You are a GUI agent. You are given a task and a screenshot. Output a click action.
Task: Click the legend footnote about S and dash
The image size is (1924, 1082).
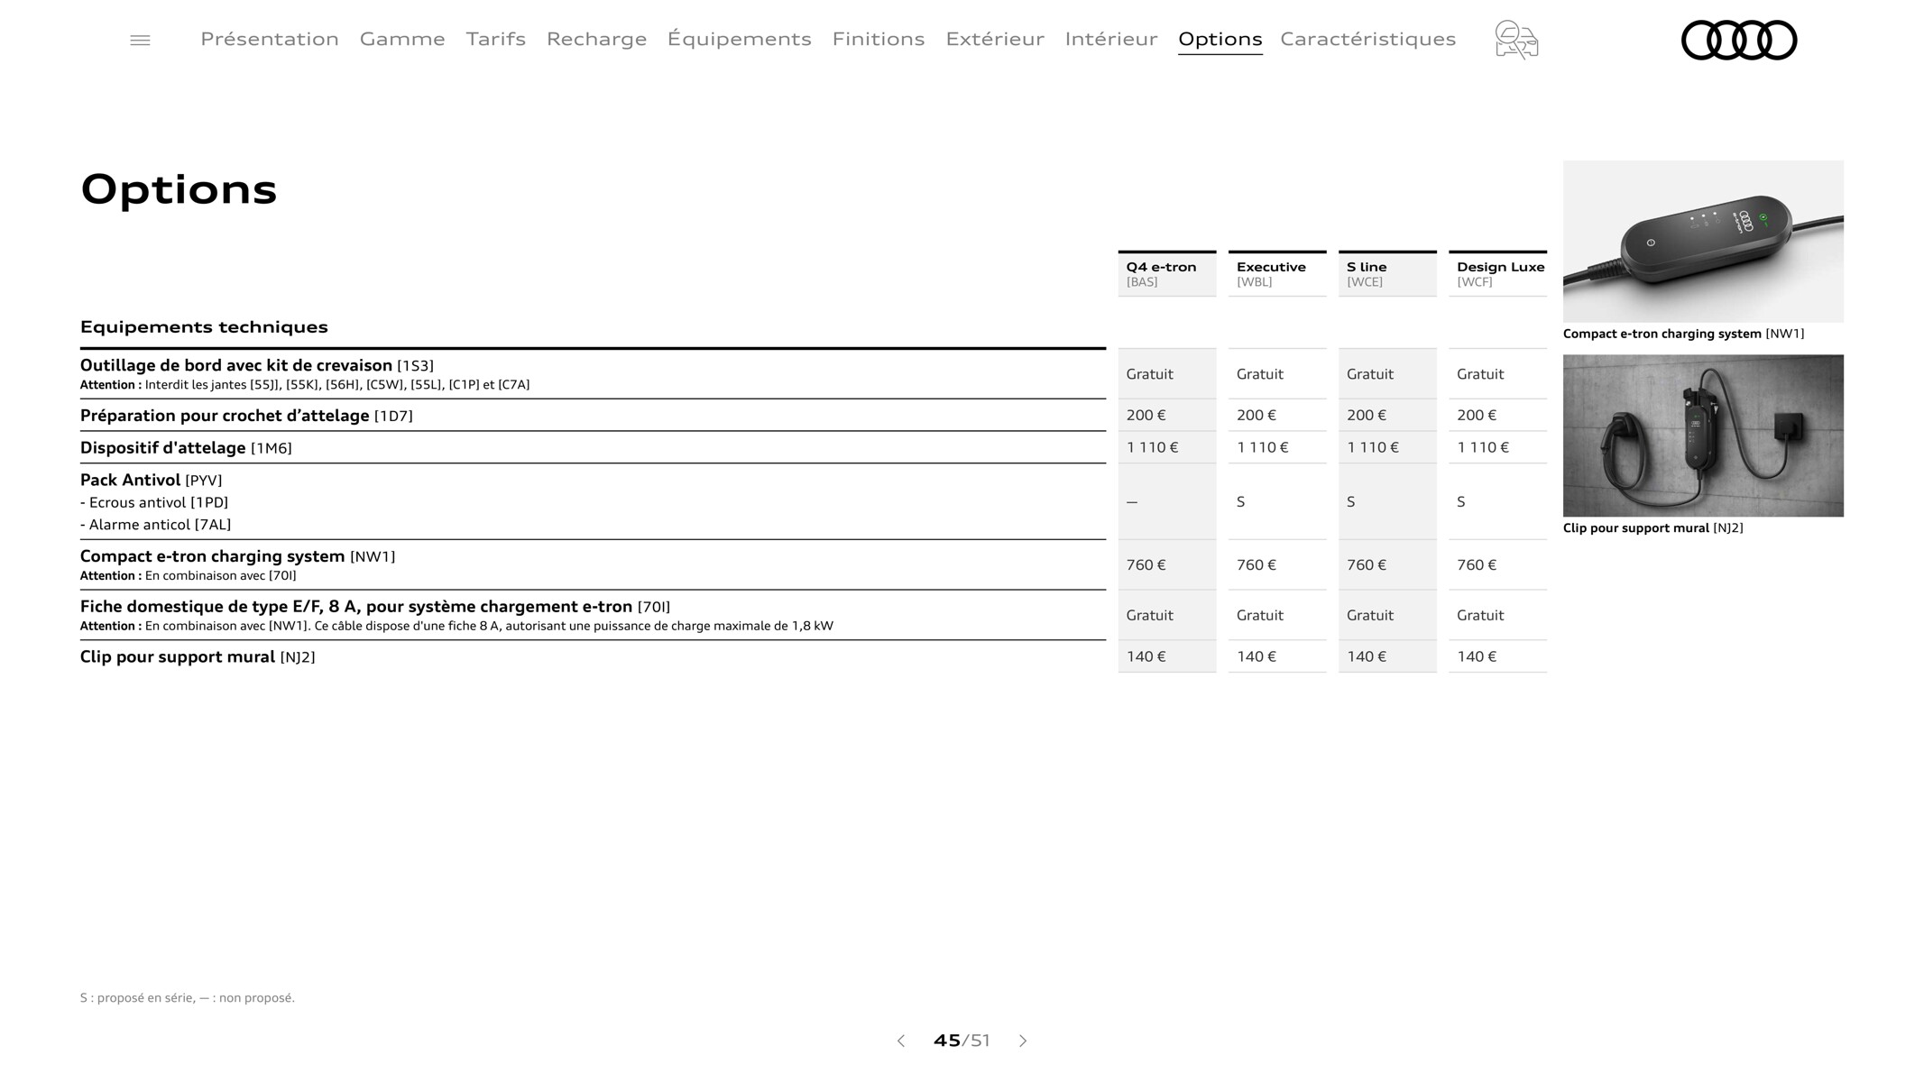[x=188, y=998]
